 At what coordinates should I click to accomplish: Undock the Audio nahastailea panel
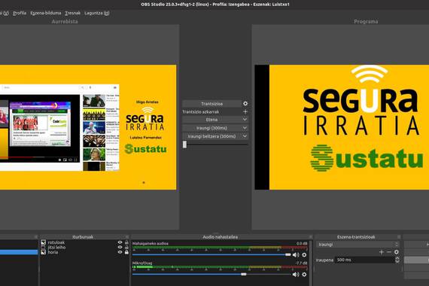point(311,237)
